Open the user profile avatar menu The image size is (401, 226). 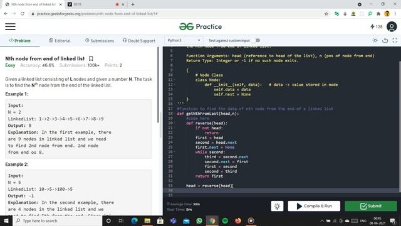(x=392, y=26)
